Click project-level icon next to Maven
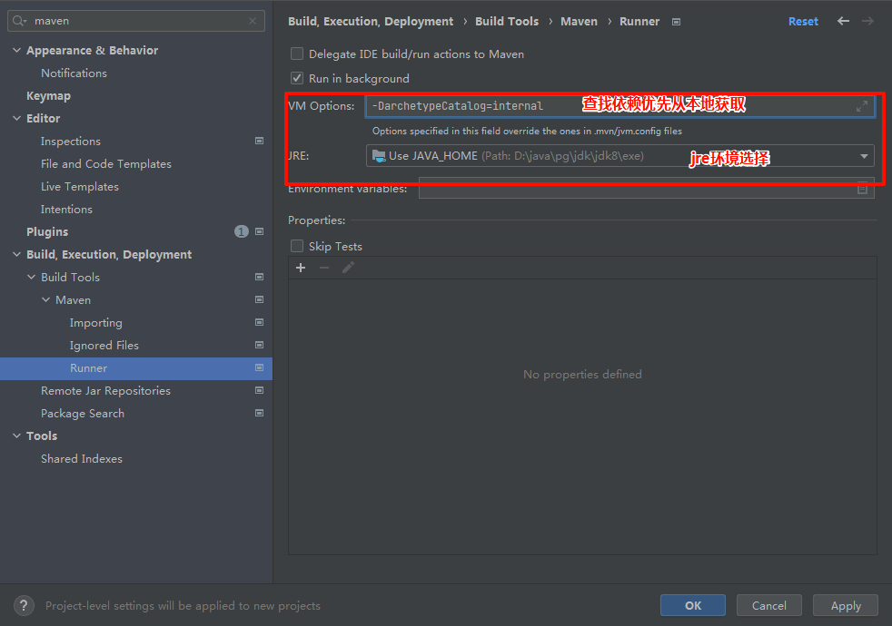The width and height of the screenshot is (892, 626). [x=260, y=300]
